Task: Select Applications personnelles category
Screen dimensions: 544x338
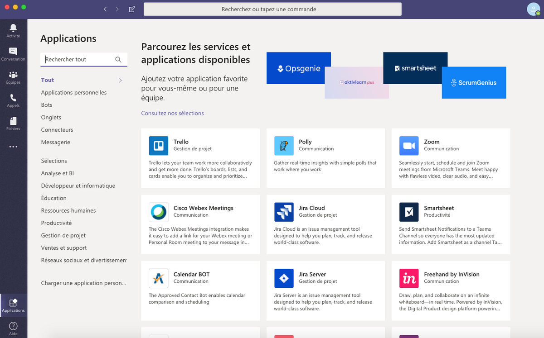Action: click(x=74, y=92)
